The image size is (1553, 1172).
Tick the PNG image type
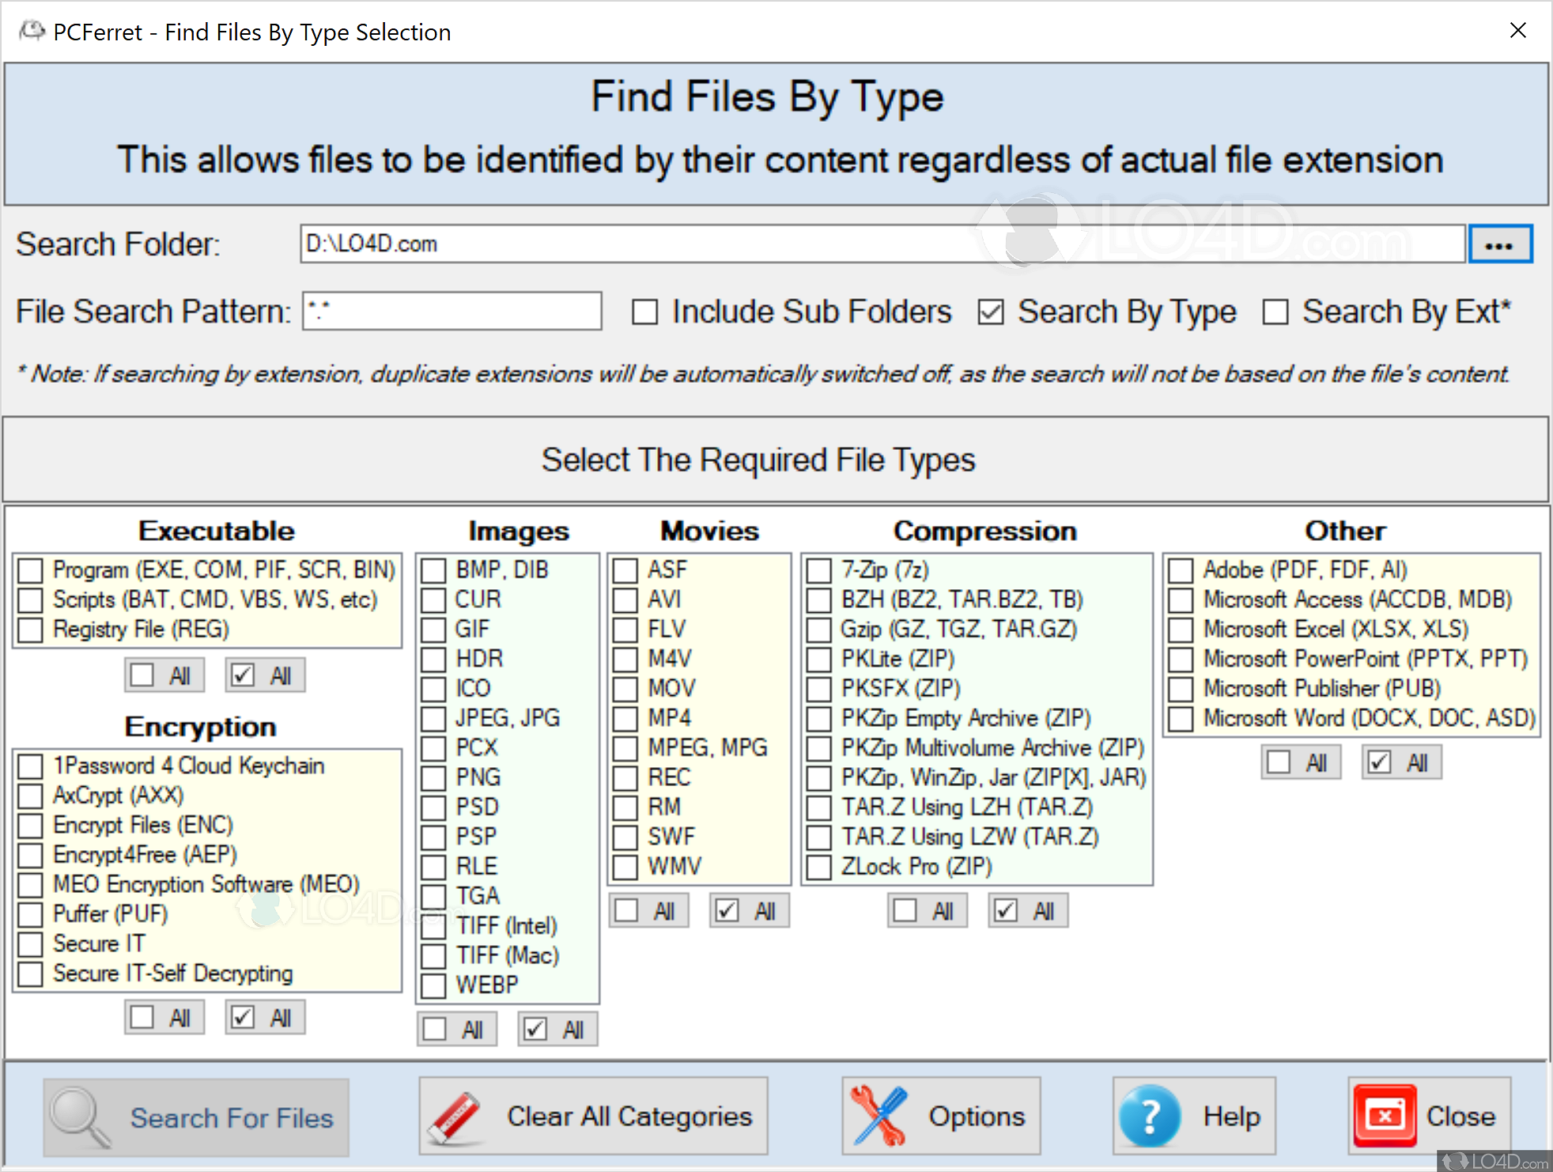pos(433,778)
